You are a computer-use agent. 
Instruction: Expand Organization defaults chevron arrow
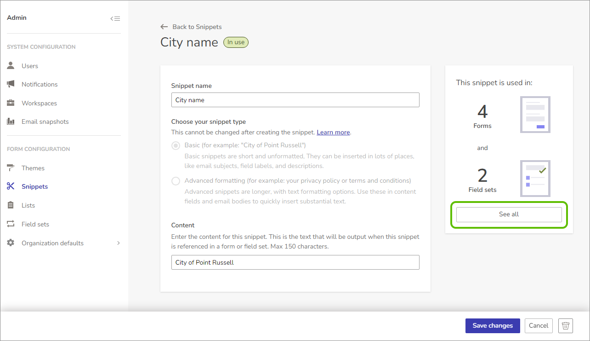[118, 243]
